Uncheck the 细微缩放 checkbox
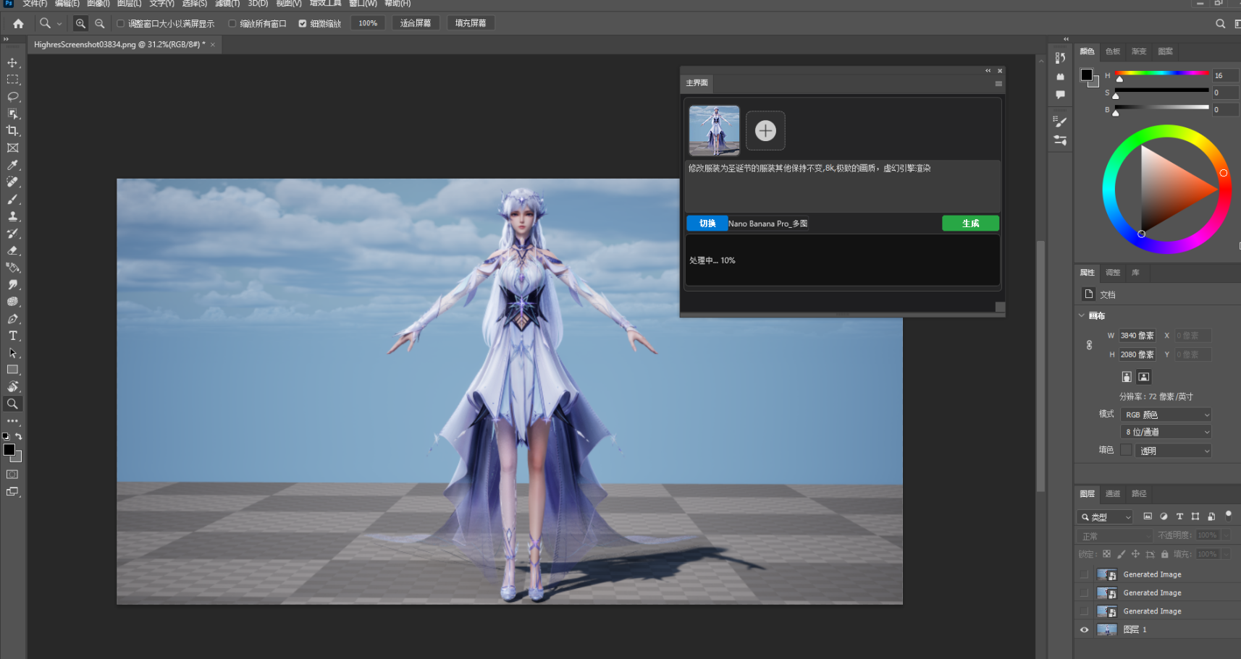The image size is (1241, 659). click(303, 24)
